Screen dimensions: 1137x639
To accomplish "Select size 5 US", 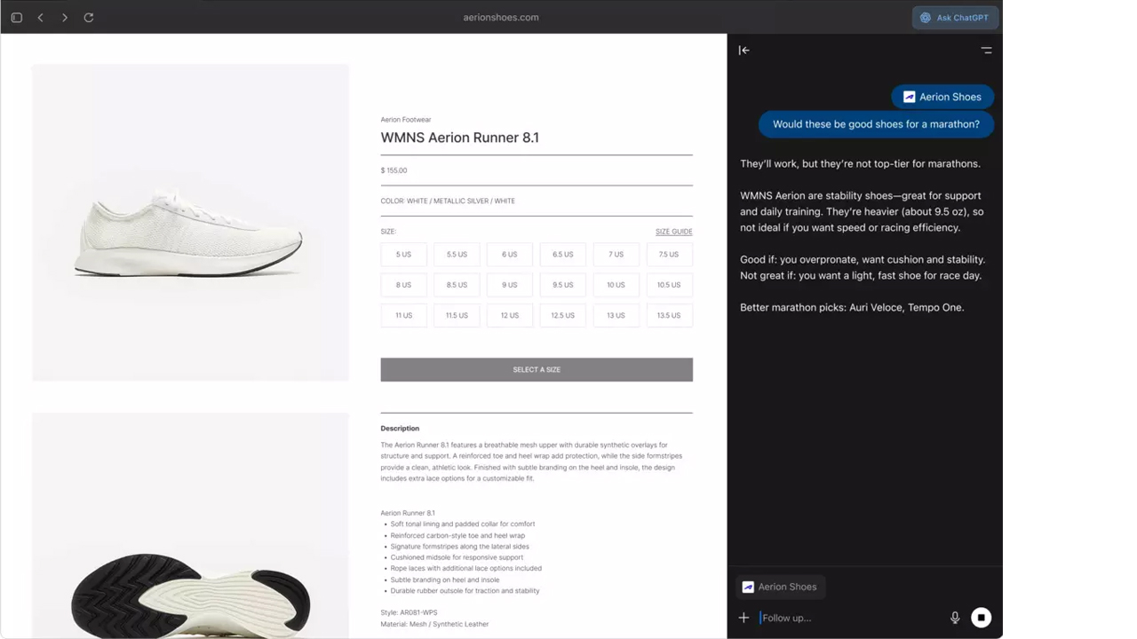I will pos(403,255).
